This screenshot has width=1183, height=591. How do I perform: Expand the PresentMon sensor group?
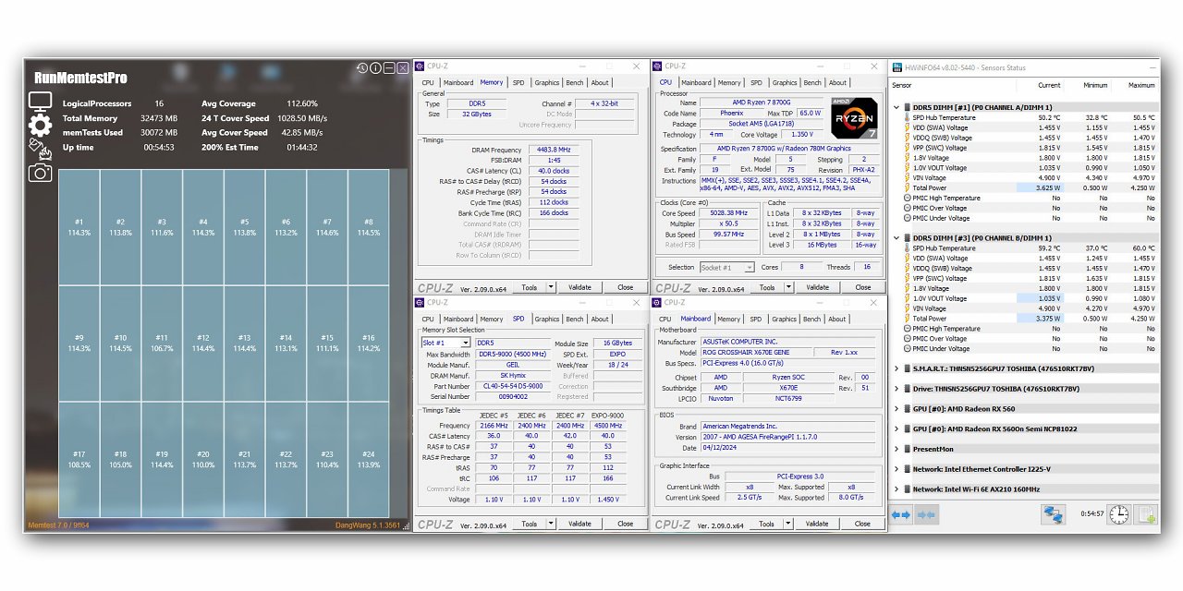896,449
